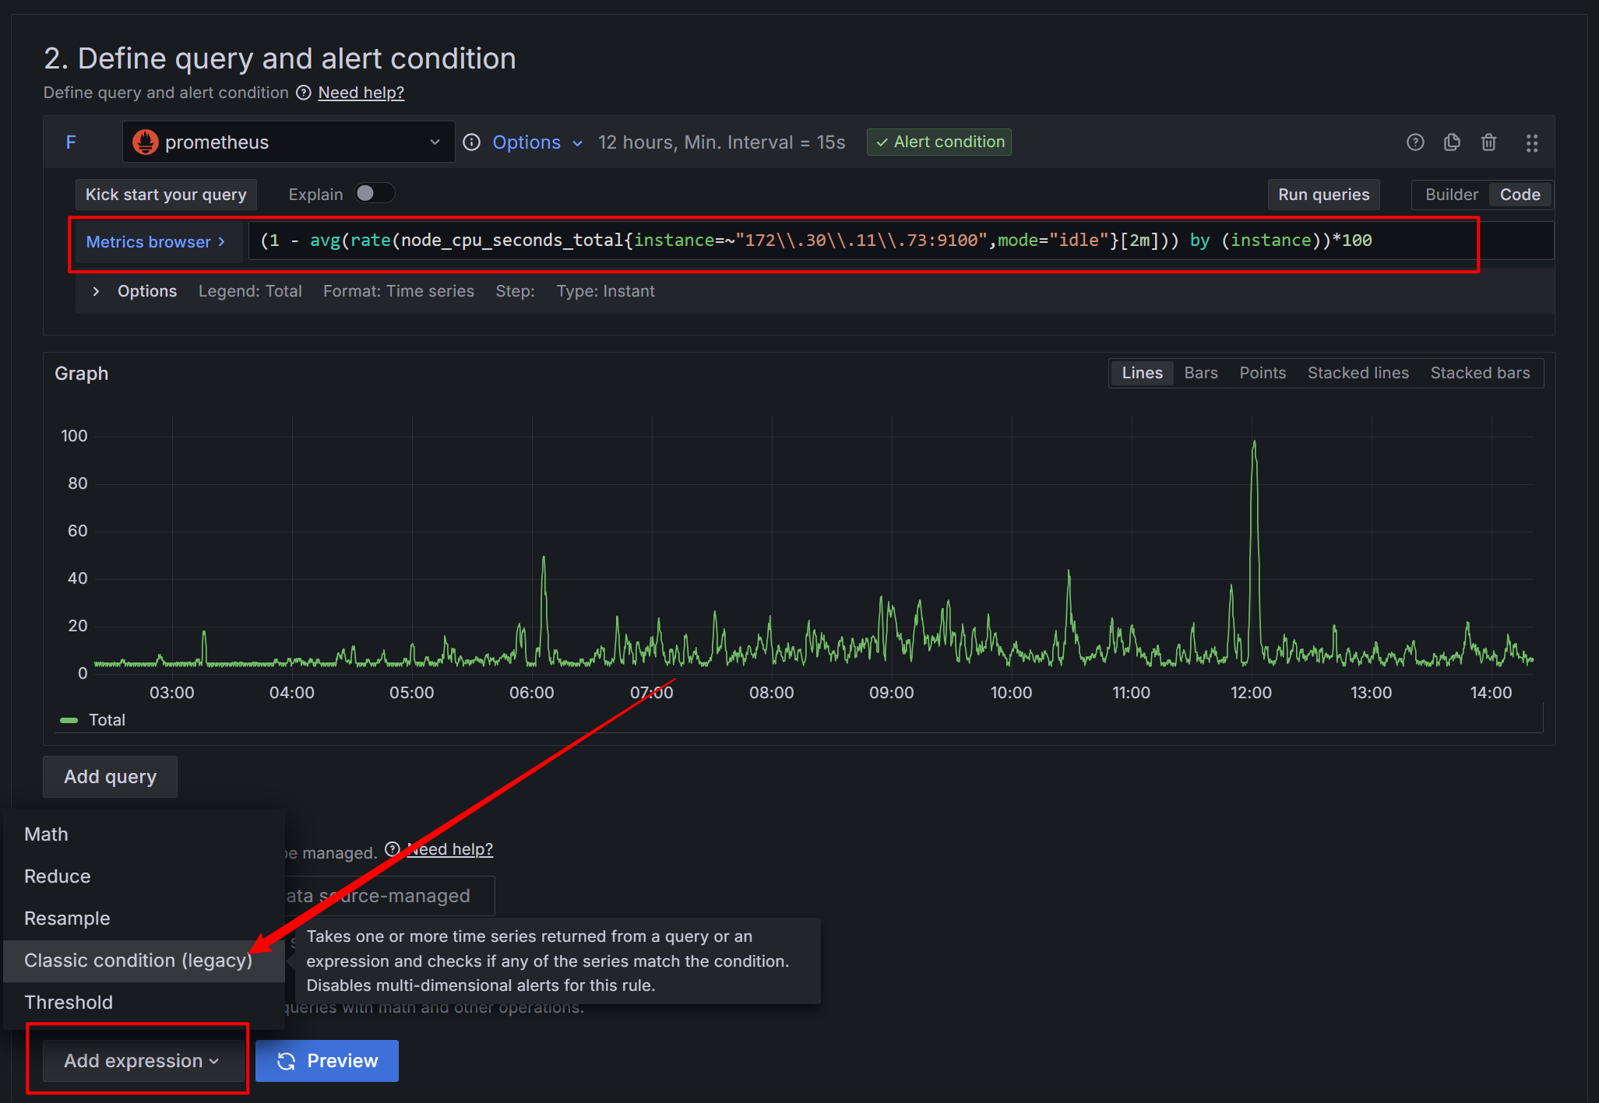Click the blue Preview button
This screenshot has height=1103, width=1599.
pos(327,1061)
